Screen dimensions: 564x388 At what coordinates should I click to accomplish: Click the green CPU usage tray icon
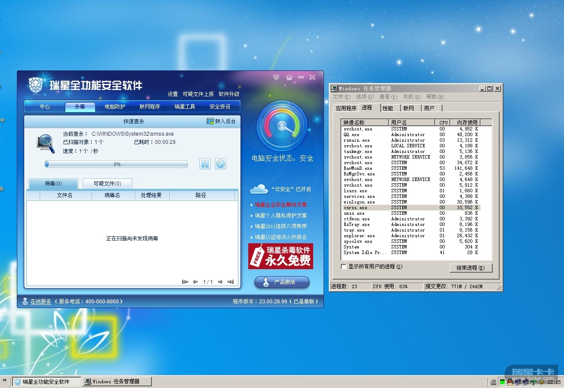(502, 382)
